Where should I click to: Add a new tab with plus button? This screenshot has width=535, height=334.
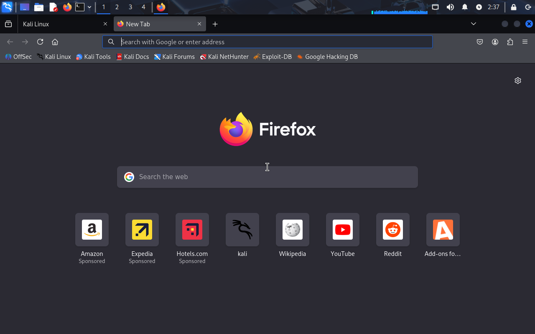pos(215,24)
